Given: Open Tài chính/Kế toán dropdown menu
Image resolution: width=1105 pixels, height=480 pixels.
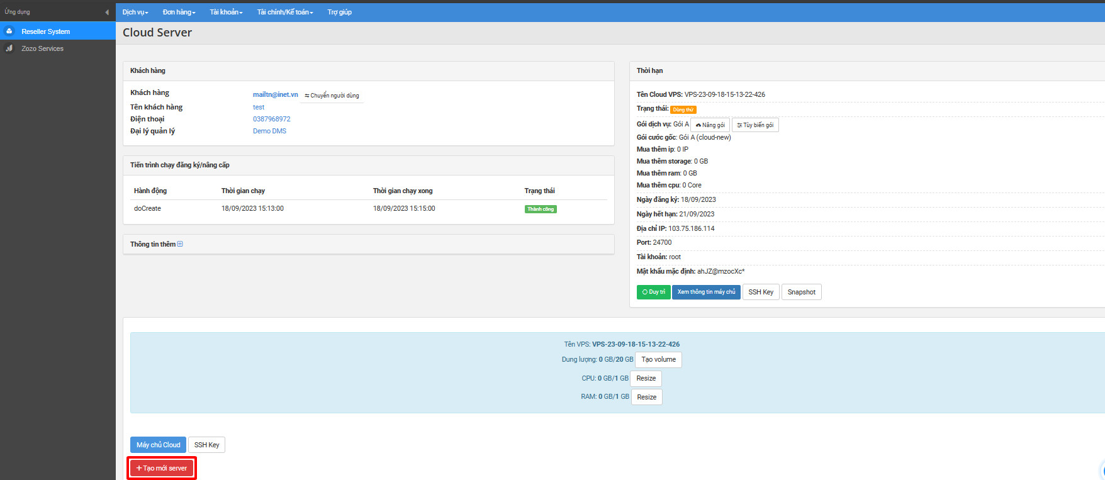Looking at the screenshot, I should [285, 12].
